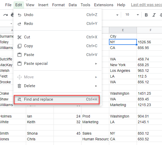This screenshot has height=145, width=162.
Task: Click the trash Delete icon
Action: (x=20, y=86)
